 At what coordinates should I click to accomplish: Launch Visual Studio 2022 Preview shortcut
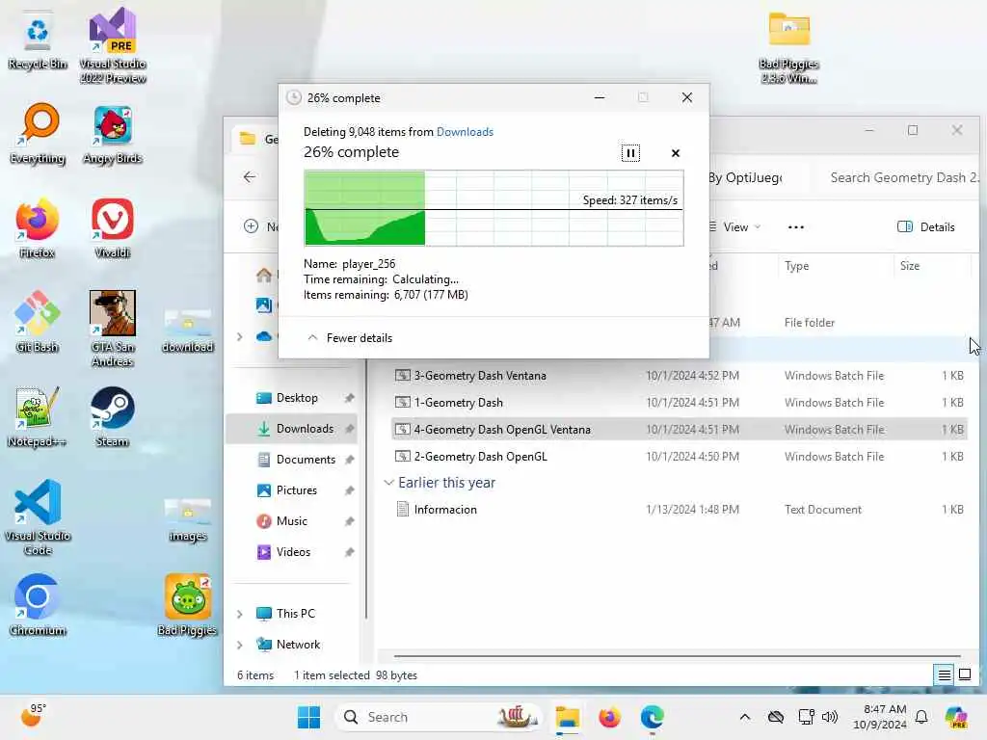(113, 46)
